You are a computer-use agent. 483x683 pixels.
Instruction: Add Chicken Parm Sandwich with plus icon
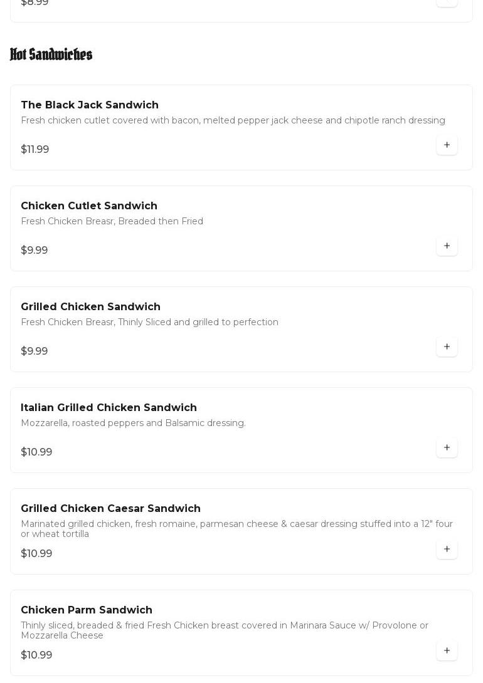coord(447,650)
